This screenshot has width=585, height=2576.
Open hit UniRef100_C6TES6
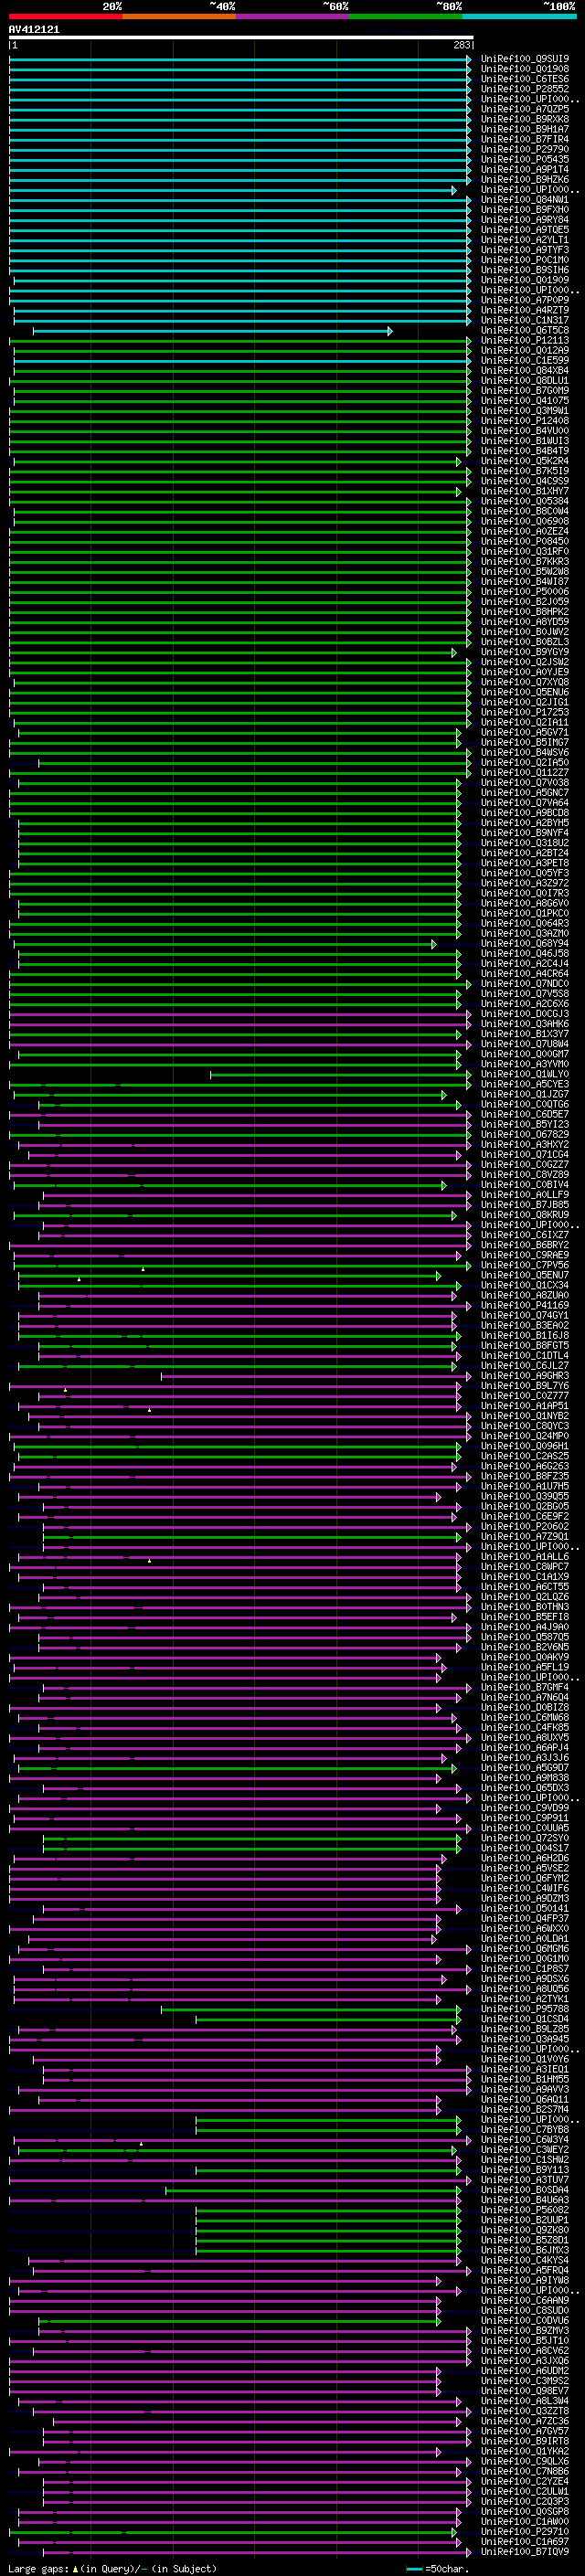coord(525,79)
